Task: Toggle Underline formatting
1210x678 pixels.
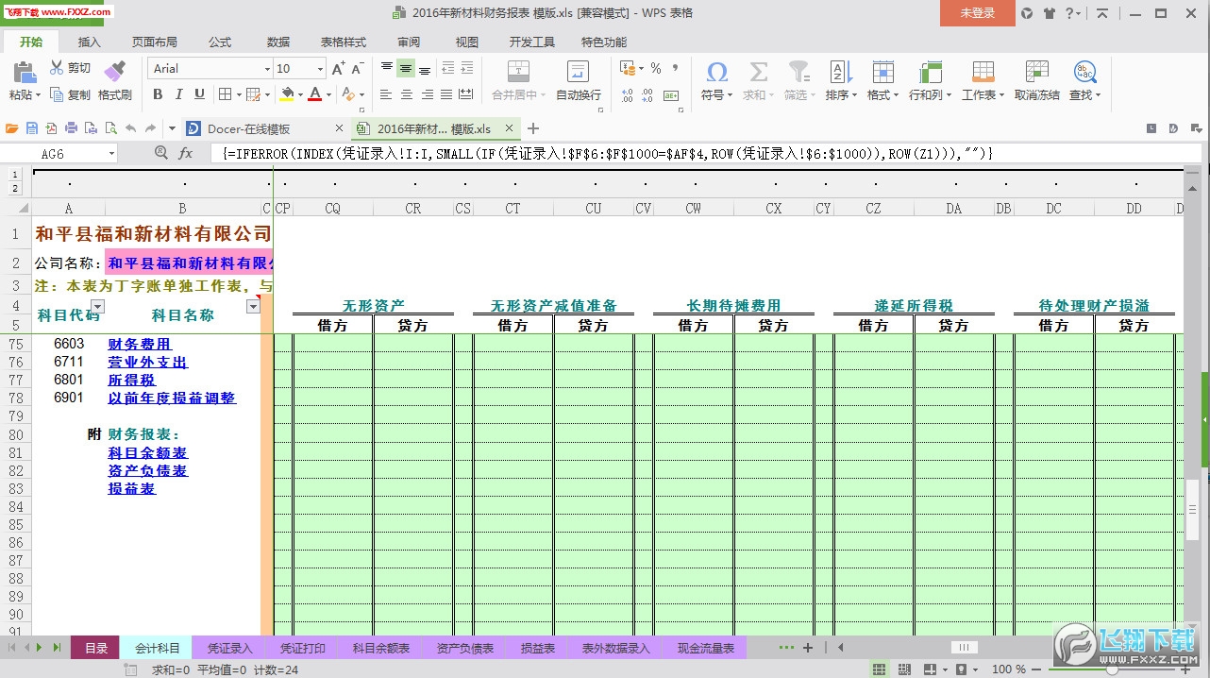Action: pyautogui.click(x=199, y=94)
